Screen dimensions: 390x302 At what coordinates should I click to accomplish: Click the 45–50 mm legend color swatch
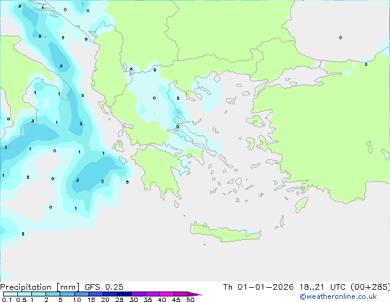coord(181,294)
